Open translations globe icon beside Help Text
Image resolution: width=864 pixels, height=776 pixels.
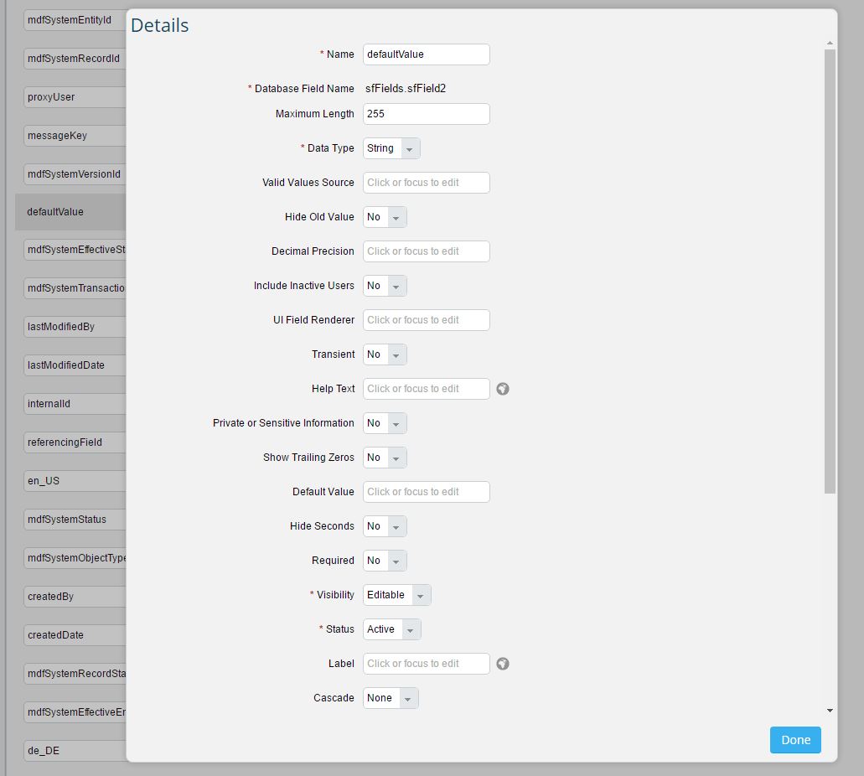[503, 389]
